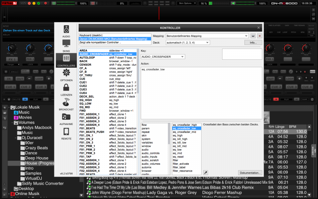Click the red record dot in the top bar
Image resolution: width=318 pixels, height=199 pixels.
pos(45,3)
